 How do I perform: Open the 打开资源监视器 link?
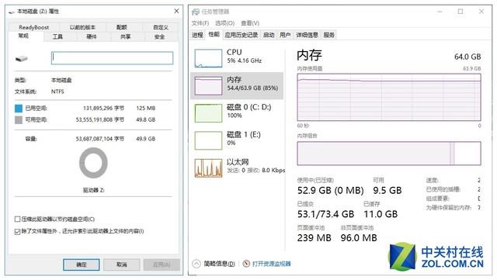click(271, 264)
